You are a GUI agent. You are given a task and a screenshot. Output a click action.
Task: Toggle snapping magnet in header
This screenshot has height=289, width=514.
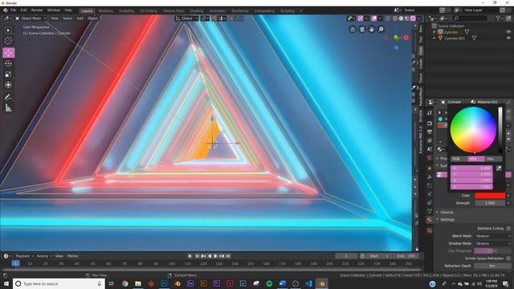click(x=214, y=18)
